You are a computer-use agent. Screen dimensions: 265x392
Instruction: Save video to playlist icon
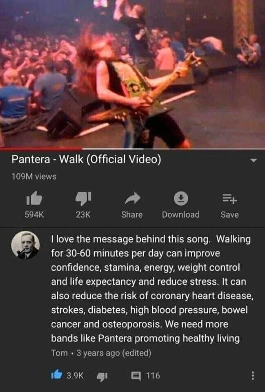point(229,199)
